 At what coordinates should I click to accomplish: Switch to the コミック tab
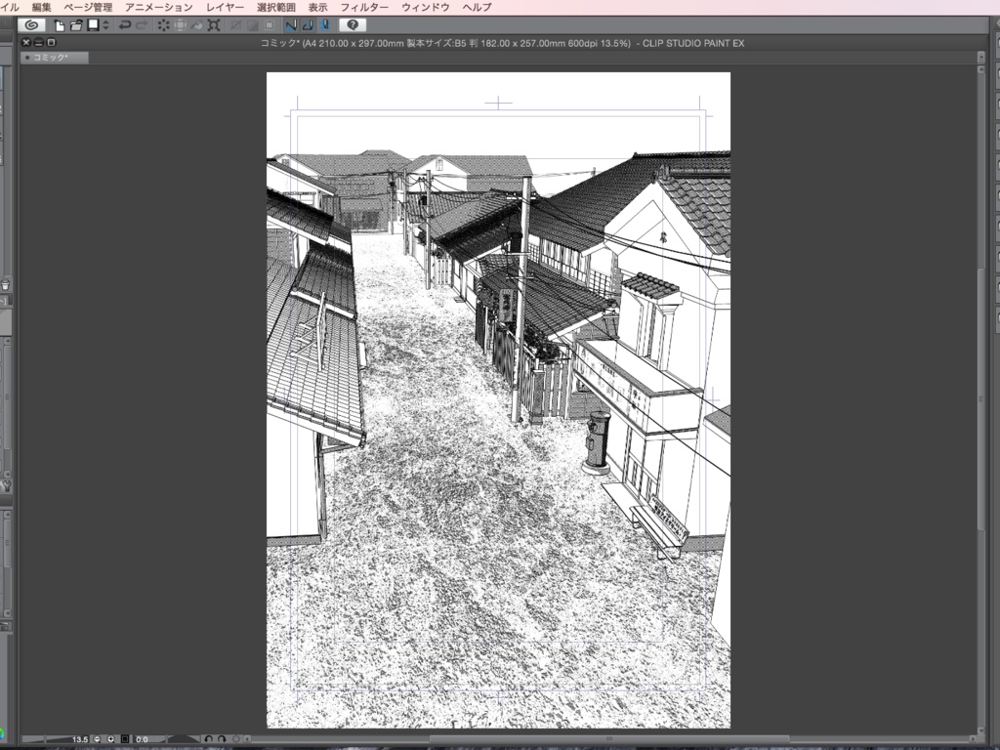[54, 57]
